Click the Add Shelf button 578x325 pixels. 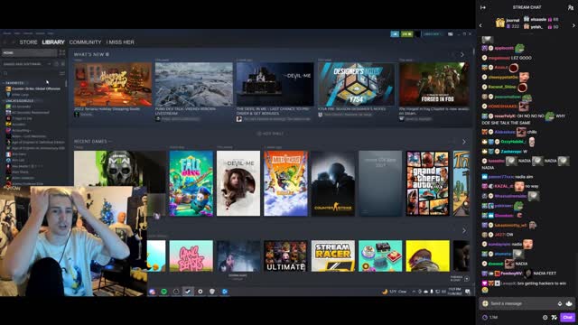pos(271,134)
